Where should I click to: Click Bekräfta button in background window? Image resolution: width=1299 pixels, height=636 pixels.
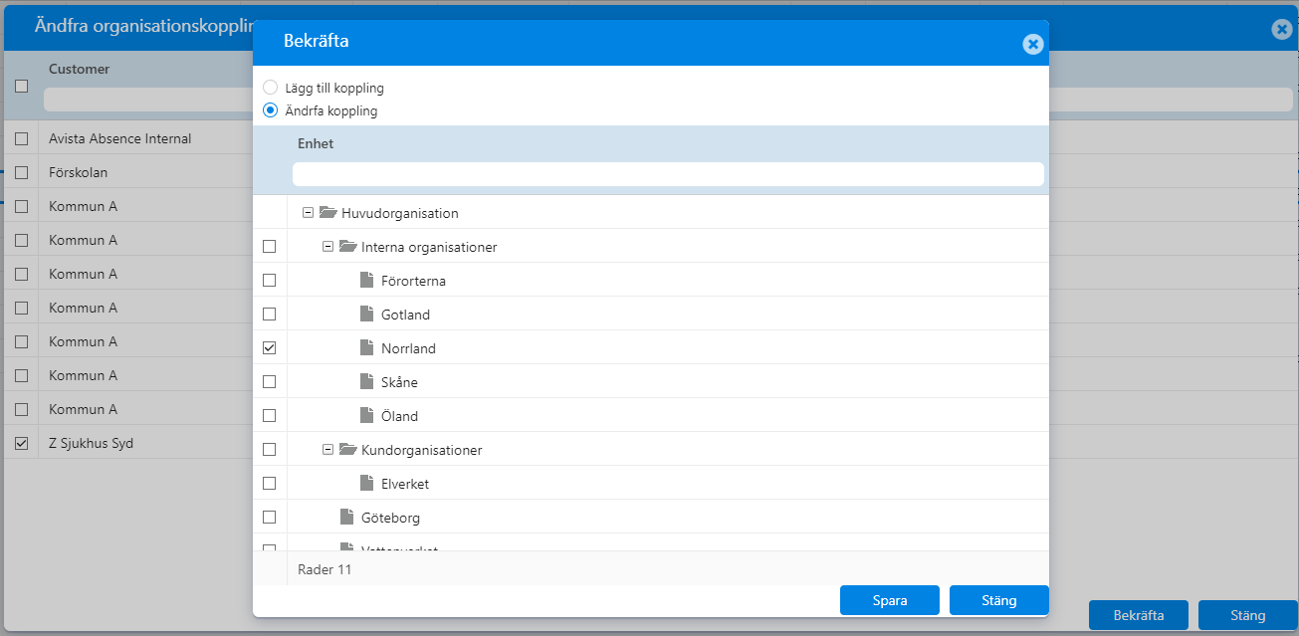1139,615
